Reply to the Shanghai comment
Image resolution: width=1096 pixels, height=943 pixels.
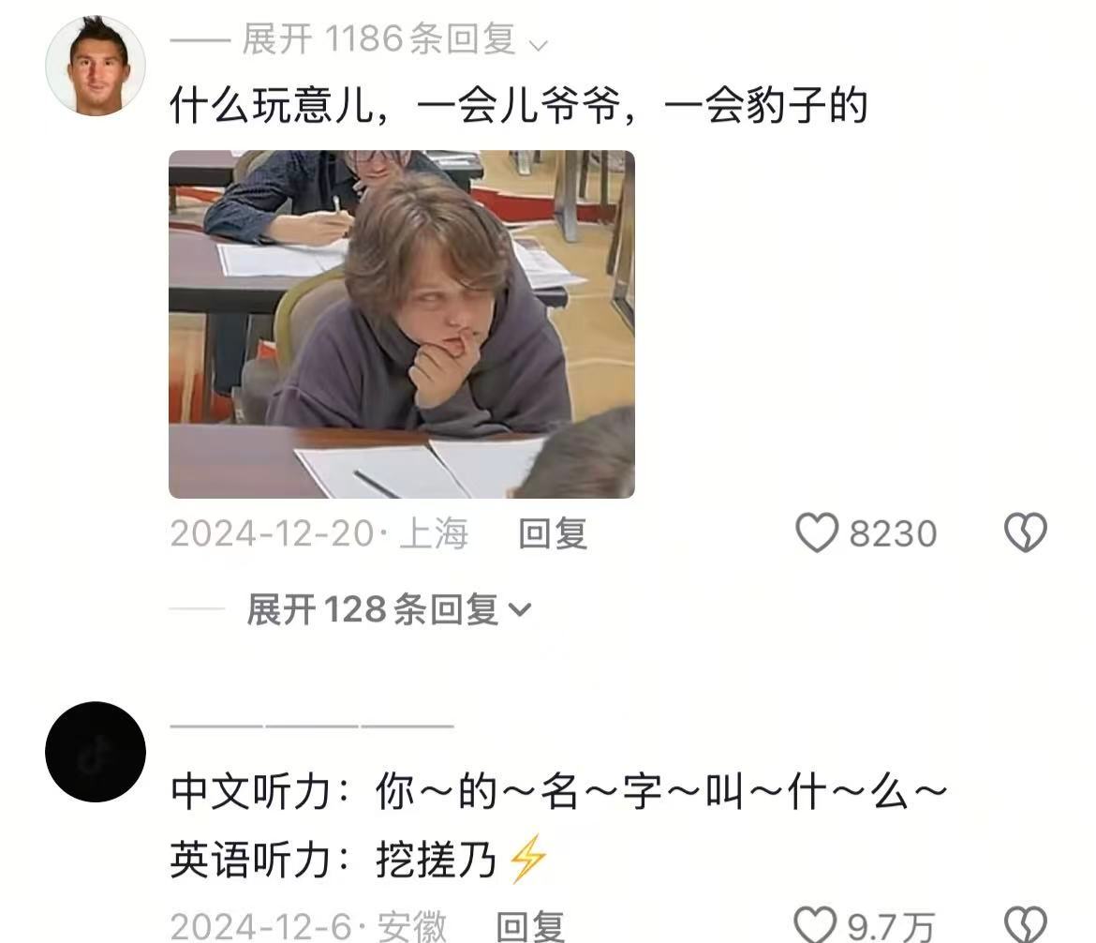pos(552,533)
